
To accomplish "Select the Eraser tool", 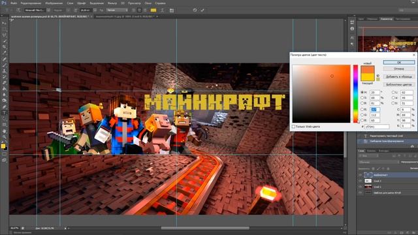I will [5, 83].
